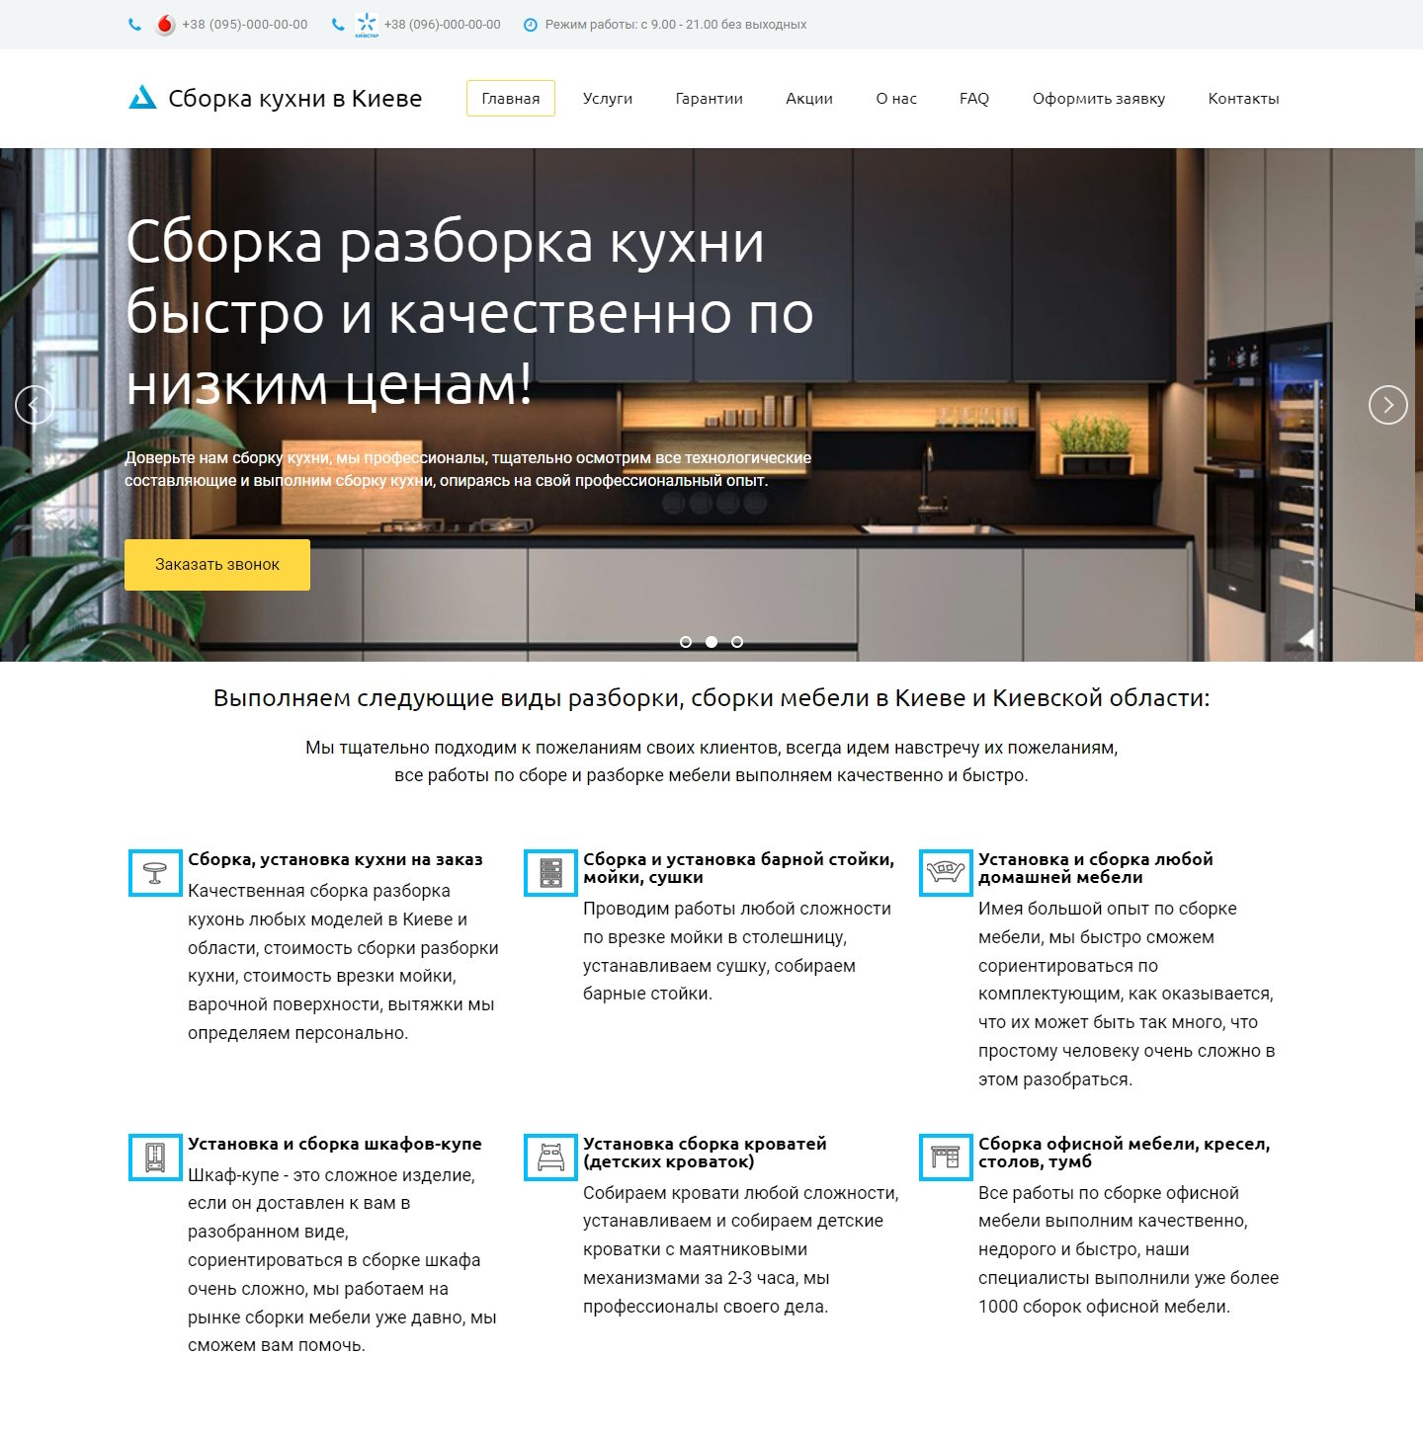
Task: Open Сборка и установка барной стойки heading
Action: tap(738, 868)
